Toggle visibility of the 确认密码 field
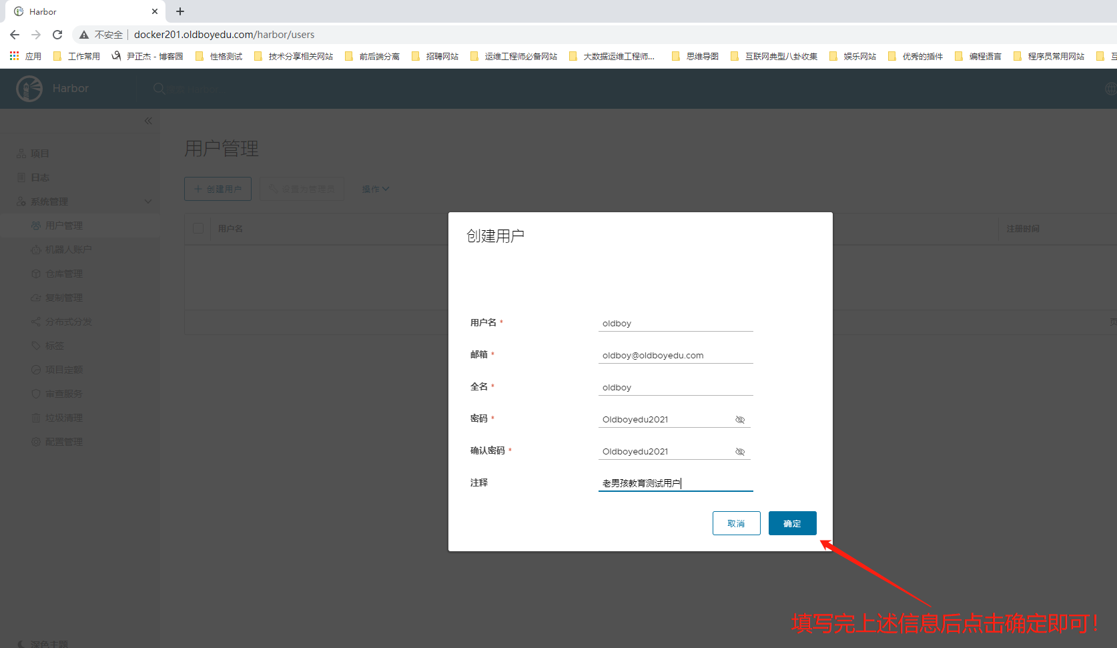 (x=739, y=452)
